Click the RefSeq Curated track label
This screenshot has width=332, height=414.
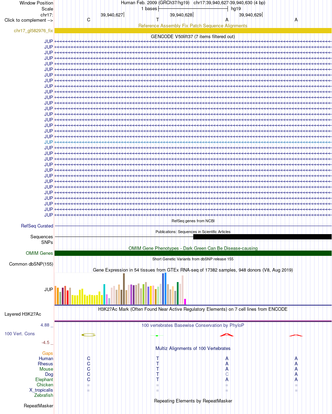click(x=37, y=226)
